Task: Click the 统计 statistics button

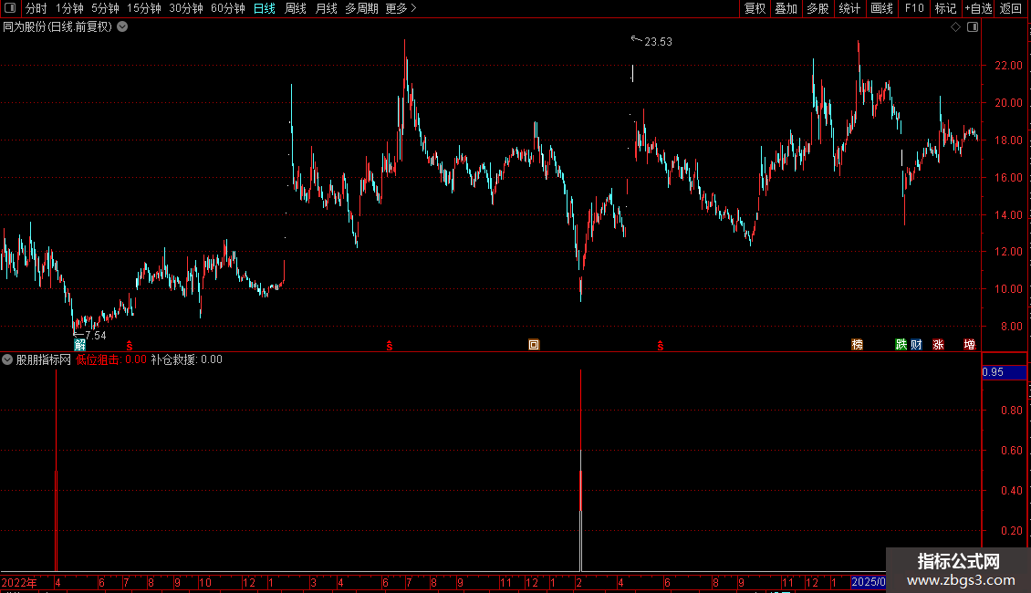Action: point(849,8)
